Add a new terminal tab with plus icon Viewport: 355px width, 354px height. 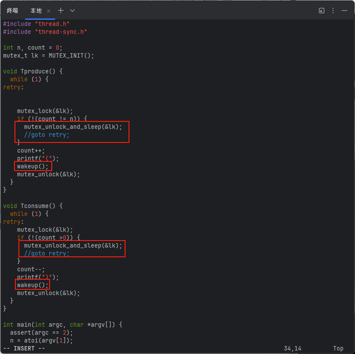coord(61,10)
